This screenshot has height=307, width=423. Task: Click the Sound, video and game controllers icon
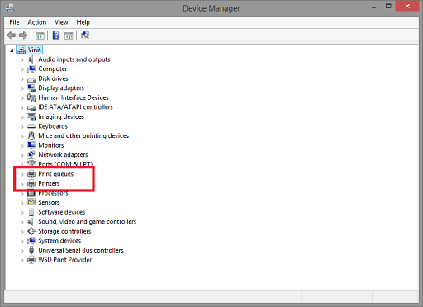tap(31, 222)
